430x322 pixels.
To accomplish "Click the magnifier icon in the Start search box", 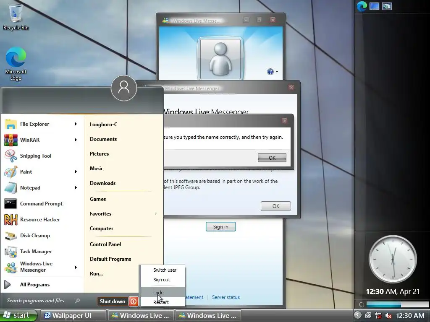I will (x=77, y=301).
